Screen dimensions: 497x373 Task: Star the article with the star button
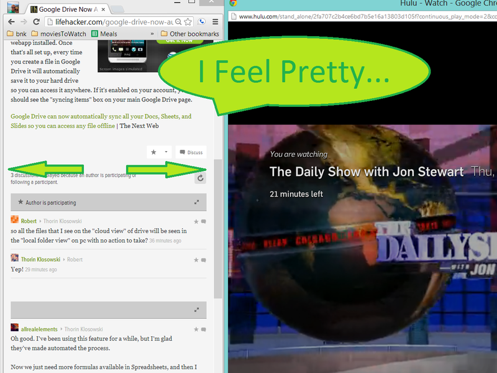point(153,152)
